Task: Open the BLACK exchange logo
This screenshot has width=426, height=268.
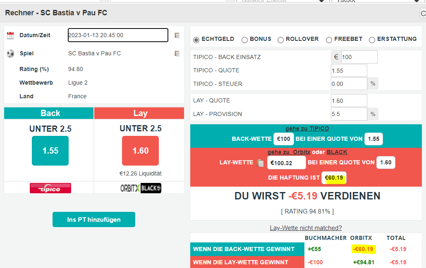Action: pos(151,188)
